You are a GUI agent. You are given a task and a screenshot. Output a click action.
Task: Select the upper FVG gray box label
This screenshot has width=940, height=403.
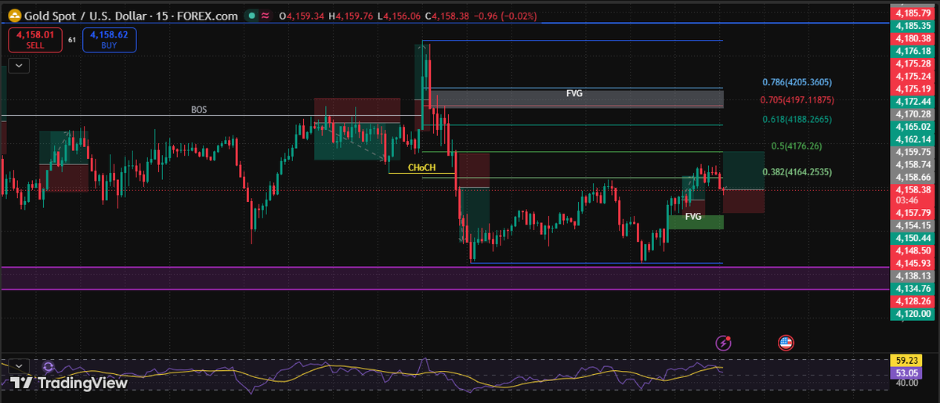(574, 93)
